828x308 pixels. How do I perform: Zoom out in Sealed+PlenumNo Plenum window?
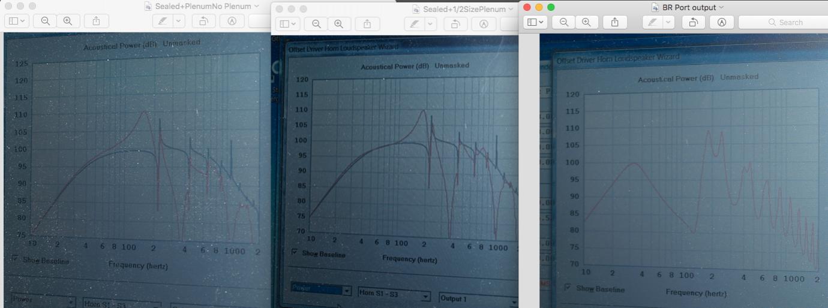click(45, 20)
